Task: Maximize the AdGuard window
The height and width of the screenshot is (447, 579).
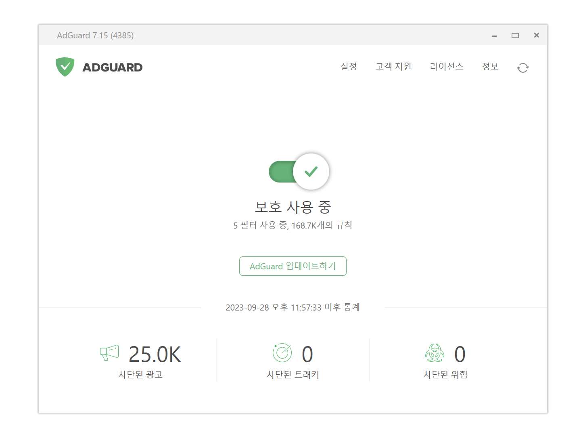Action: (515, 36)
